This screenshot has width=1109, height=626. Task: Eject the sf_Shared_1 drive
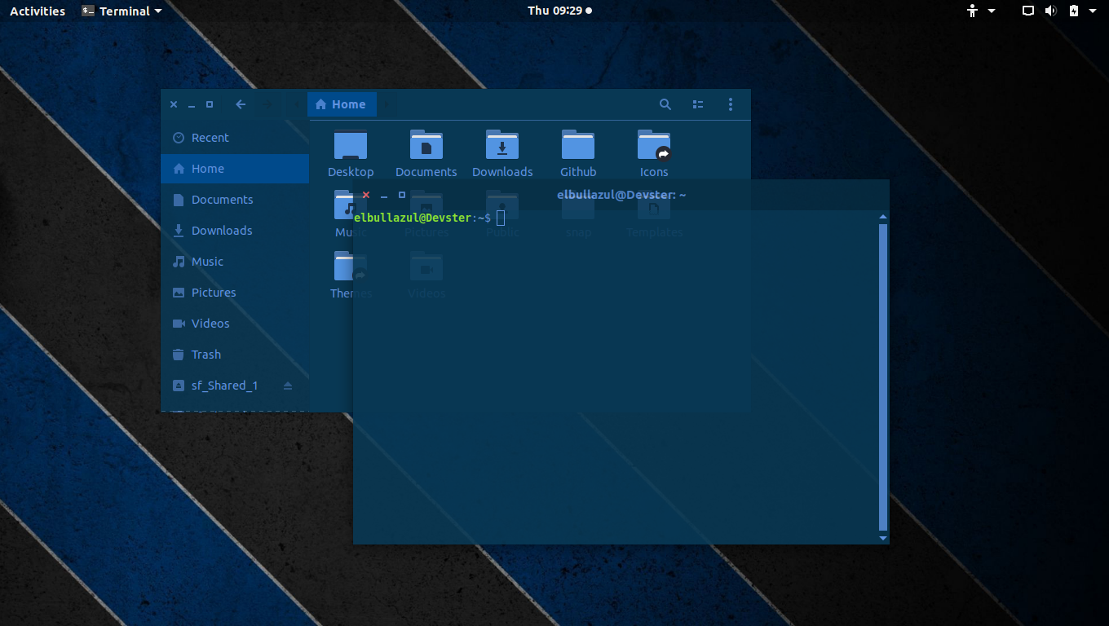tap(288, 386)
